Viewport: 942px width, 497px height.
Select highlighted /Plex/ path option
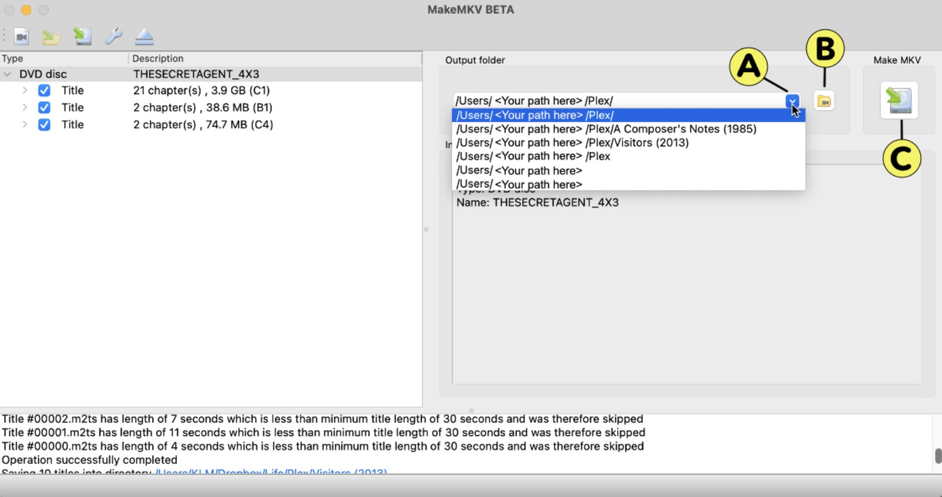click(628, 115)
